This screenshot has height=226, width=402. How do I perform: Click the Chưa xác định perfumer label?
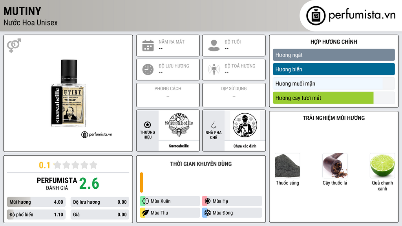click(x=245, y=146)
